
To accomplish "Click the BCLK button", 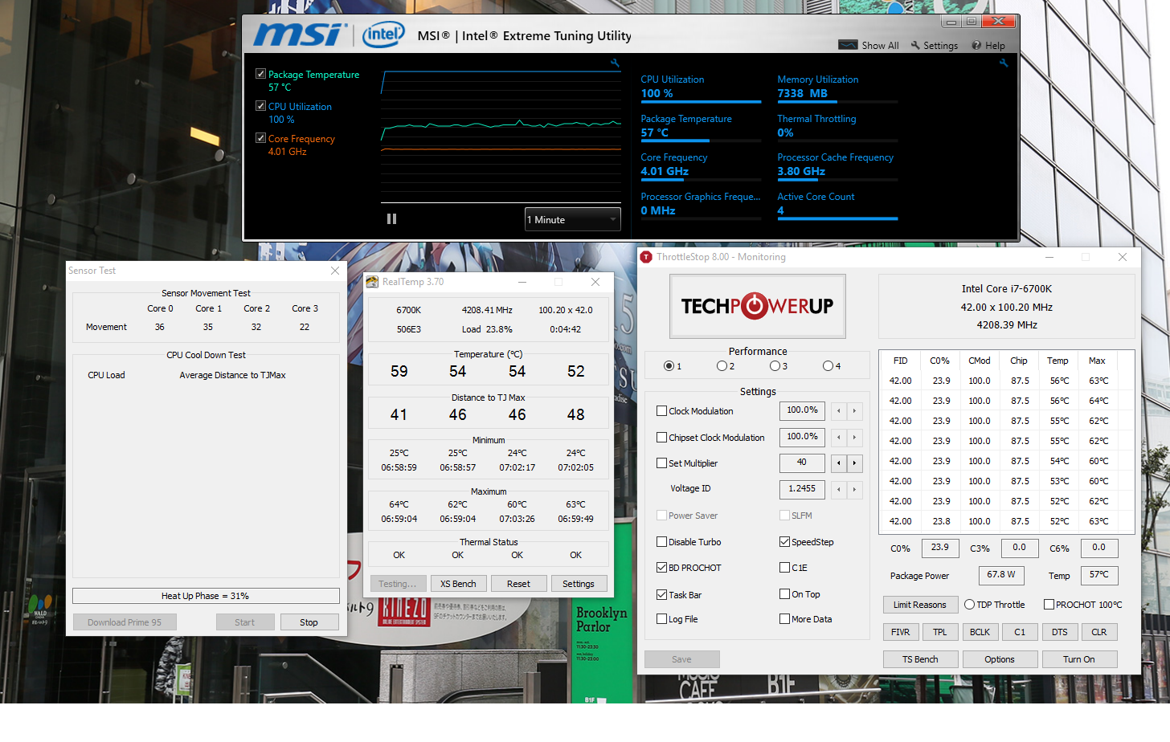I will [x=980, y=632].
